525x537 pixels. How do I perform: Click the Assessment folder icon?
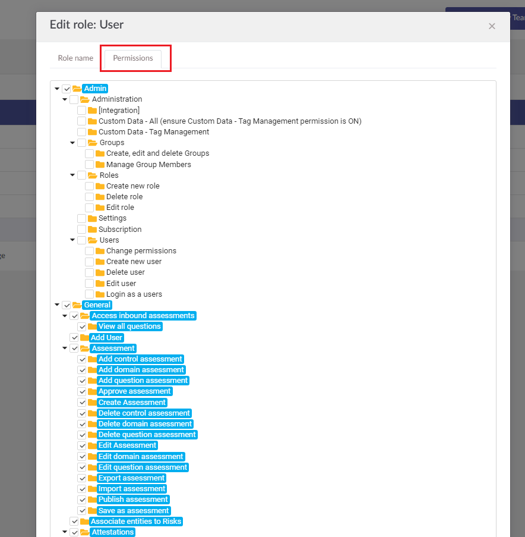tap(85, 348)
